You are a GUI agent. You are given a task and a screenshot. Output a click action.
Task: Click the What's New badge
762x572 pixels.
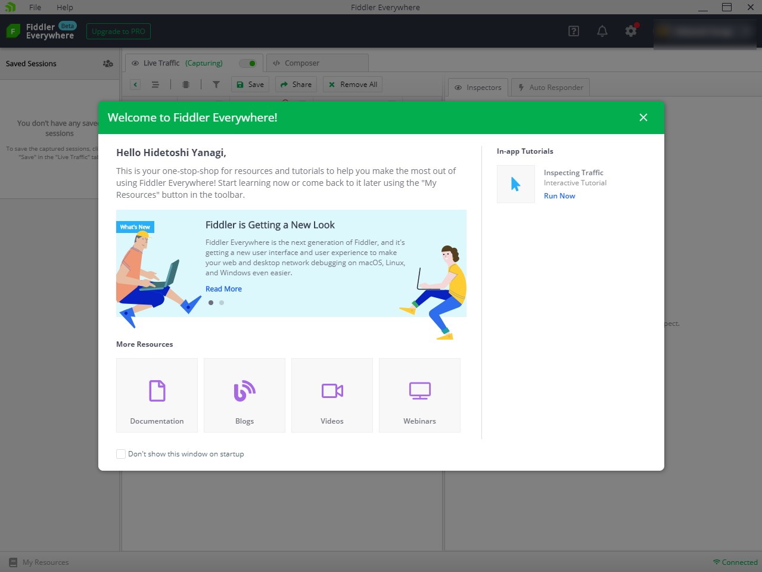point(135,227)
